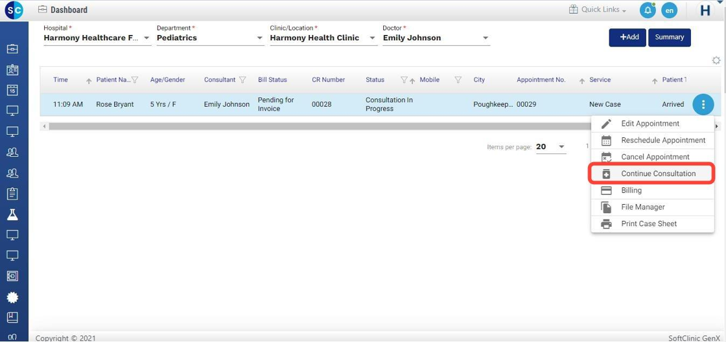
Task: Click the Quick Links gift icon
Action: pyautogui.click(x=573, y=9)
